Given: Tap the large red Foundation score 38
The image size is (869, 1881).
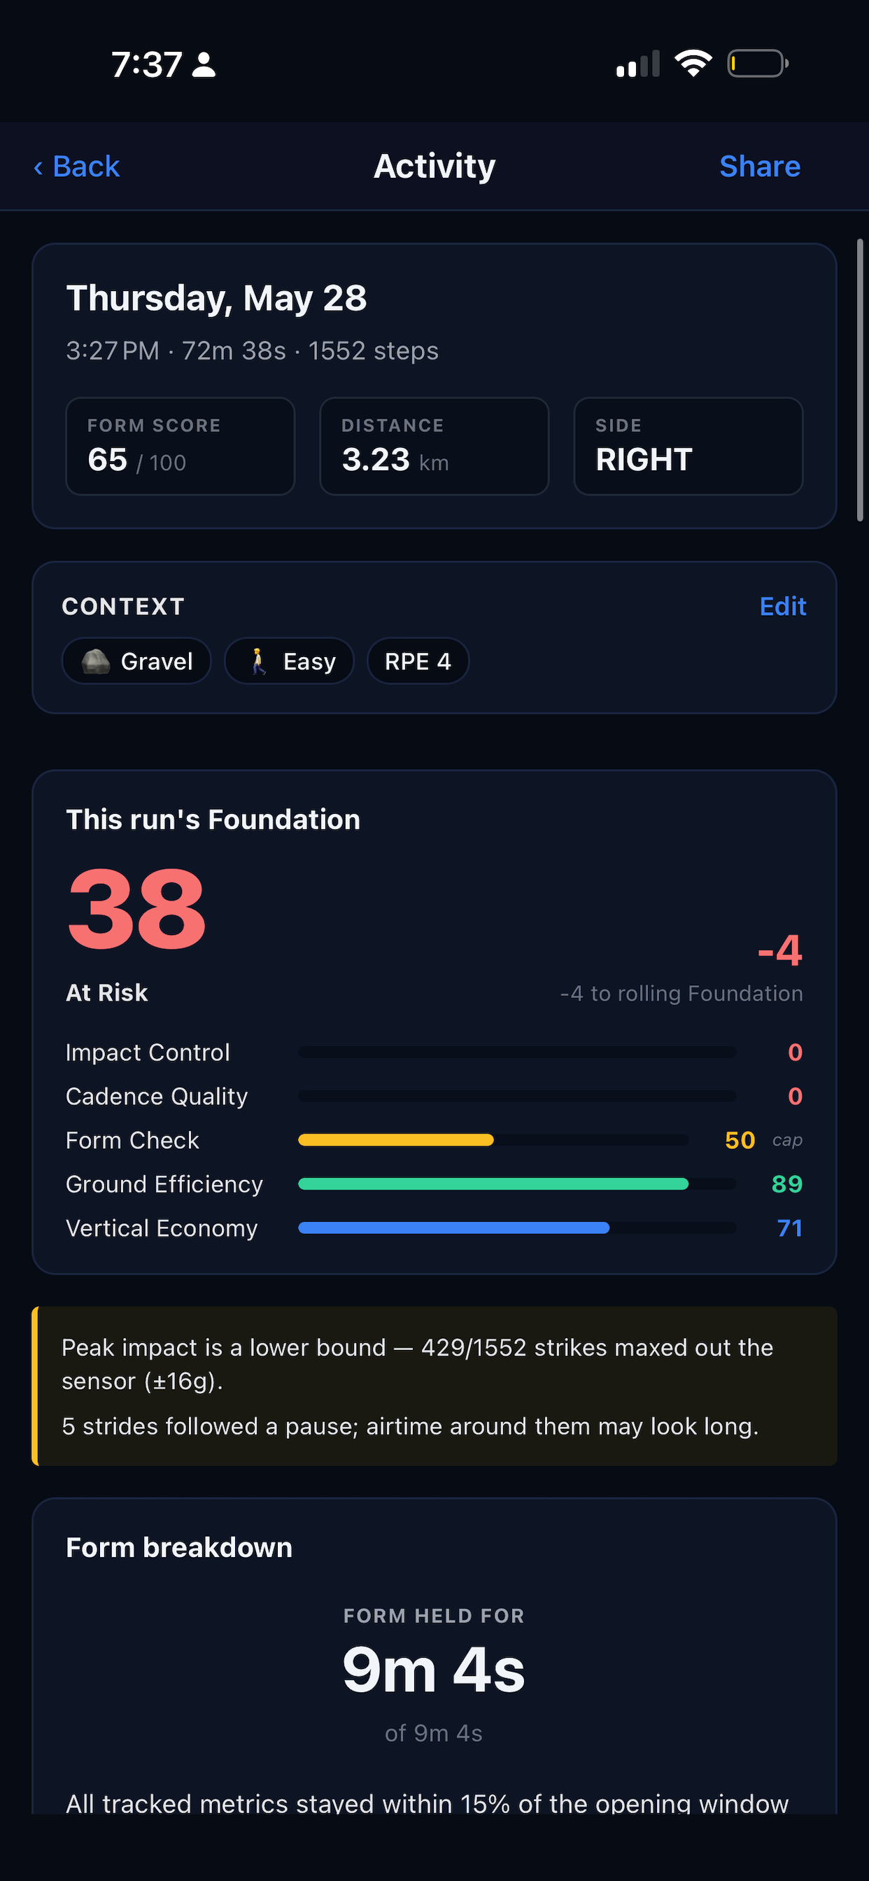Looking at the screenshot, I should 136,909.
